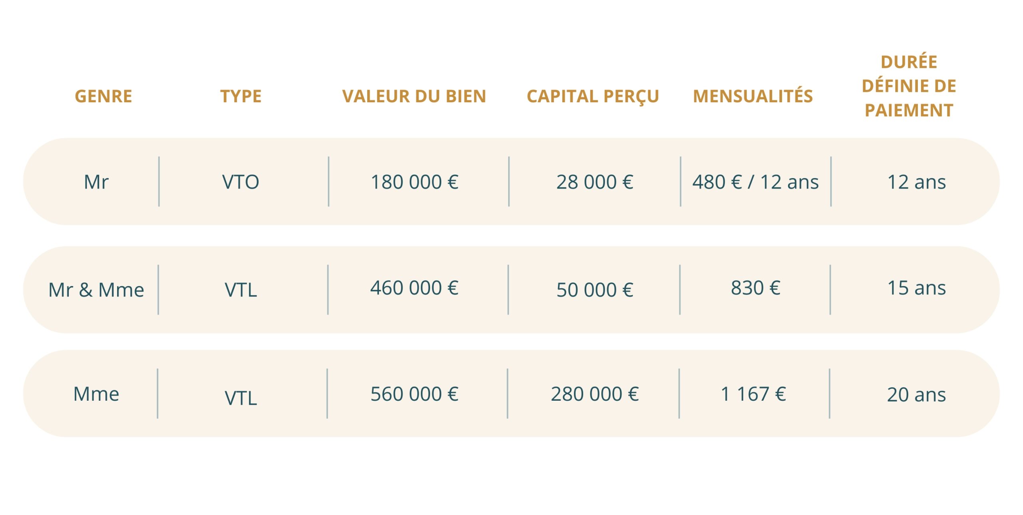This screenshot has height=515, width=1023.
Task: Click the VTO type cell
Action: 241,182
